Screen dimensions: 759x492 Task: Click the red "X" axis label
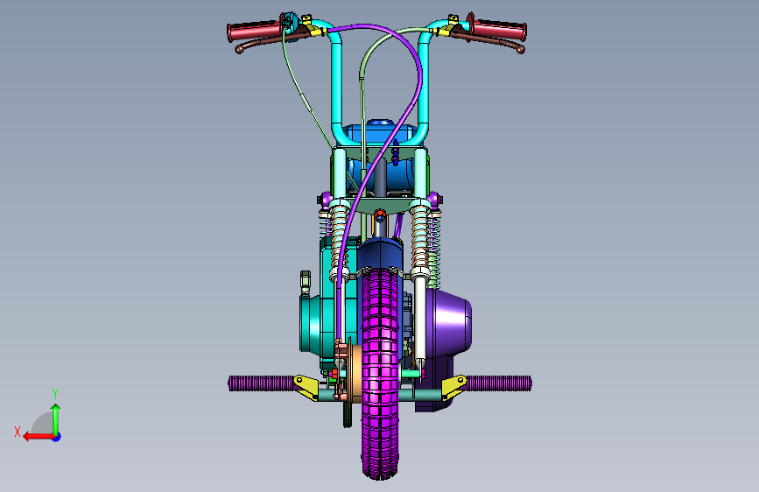(x=18, y=432)
